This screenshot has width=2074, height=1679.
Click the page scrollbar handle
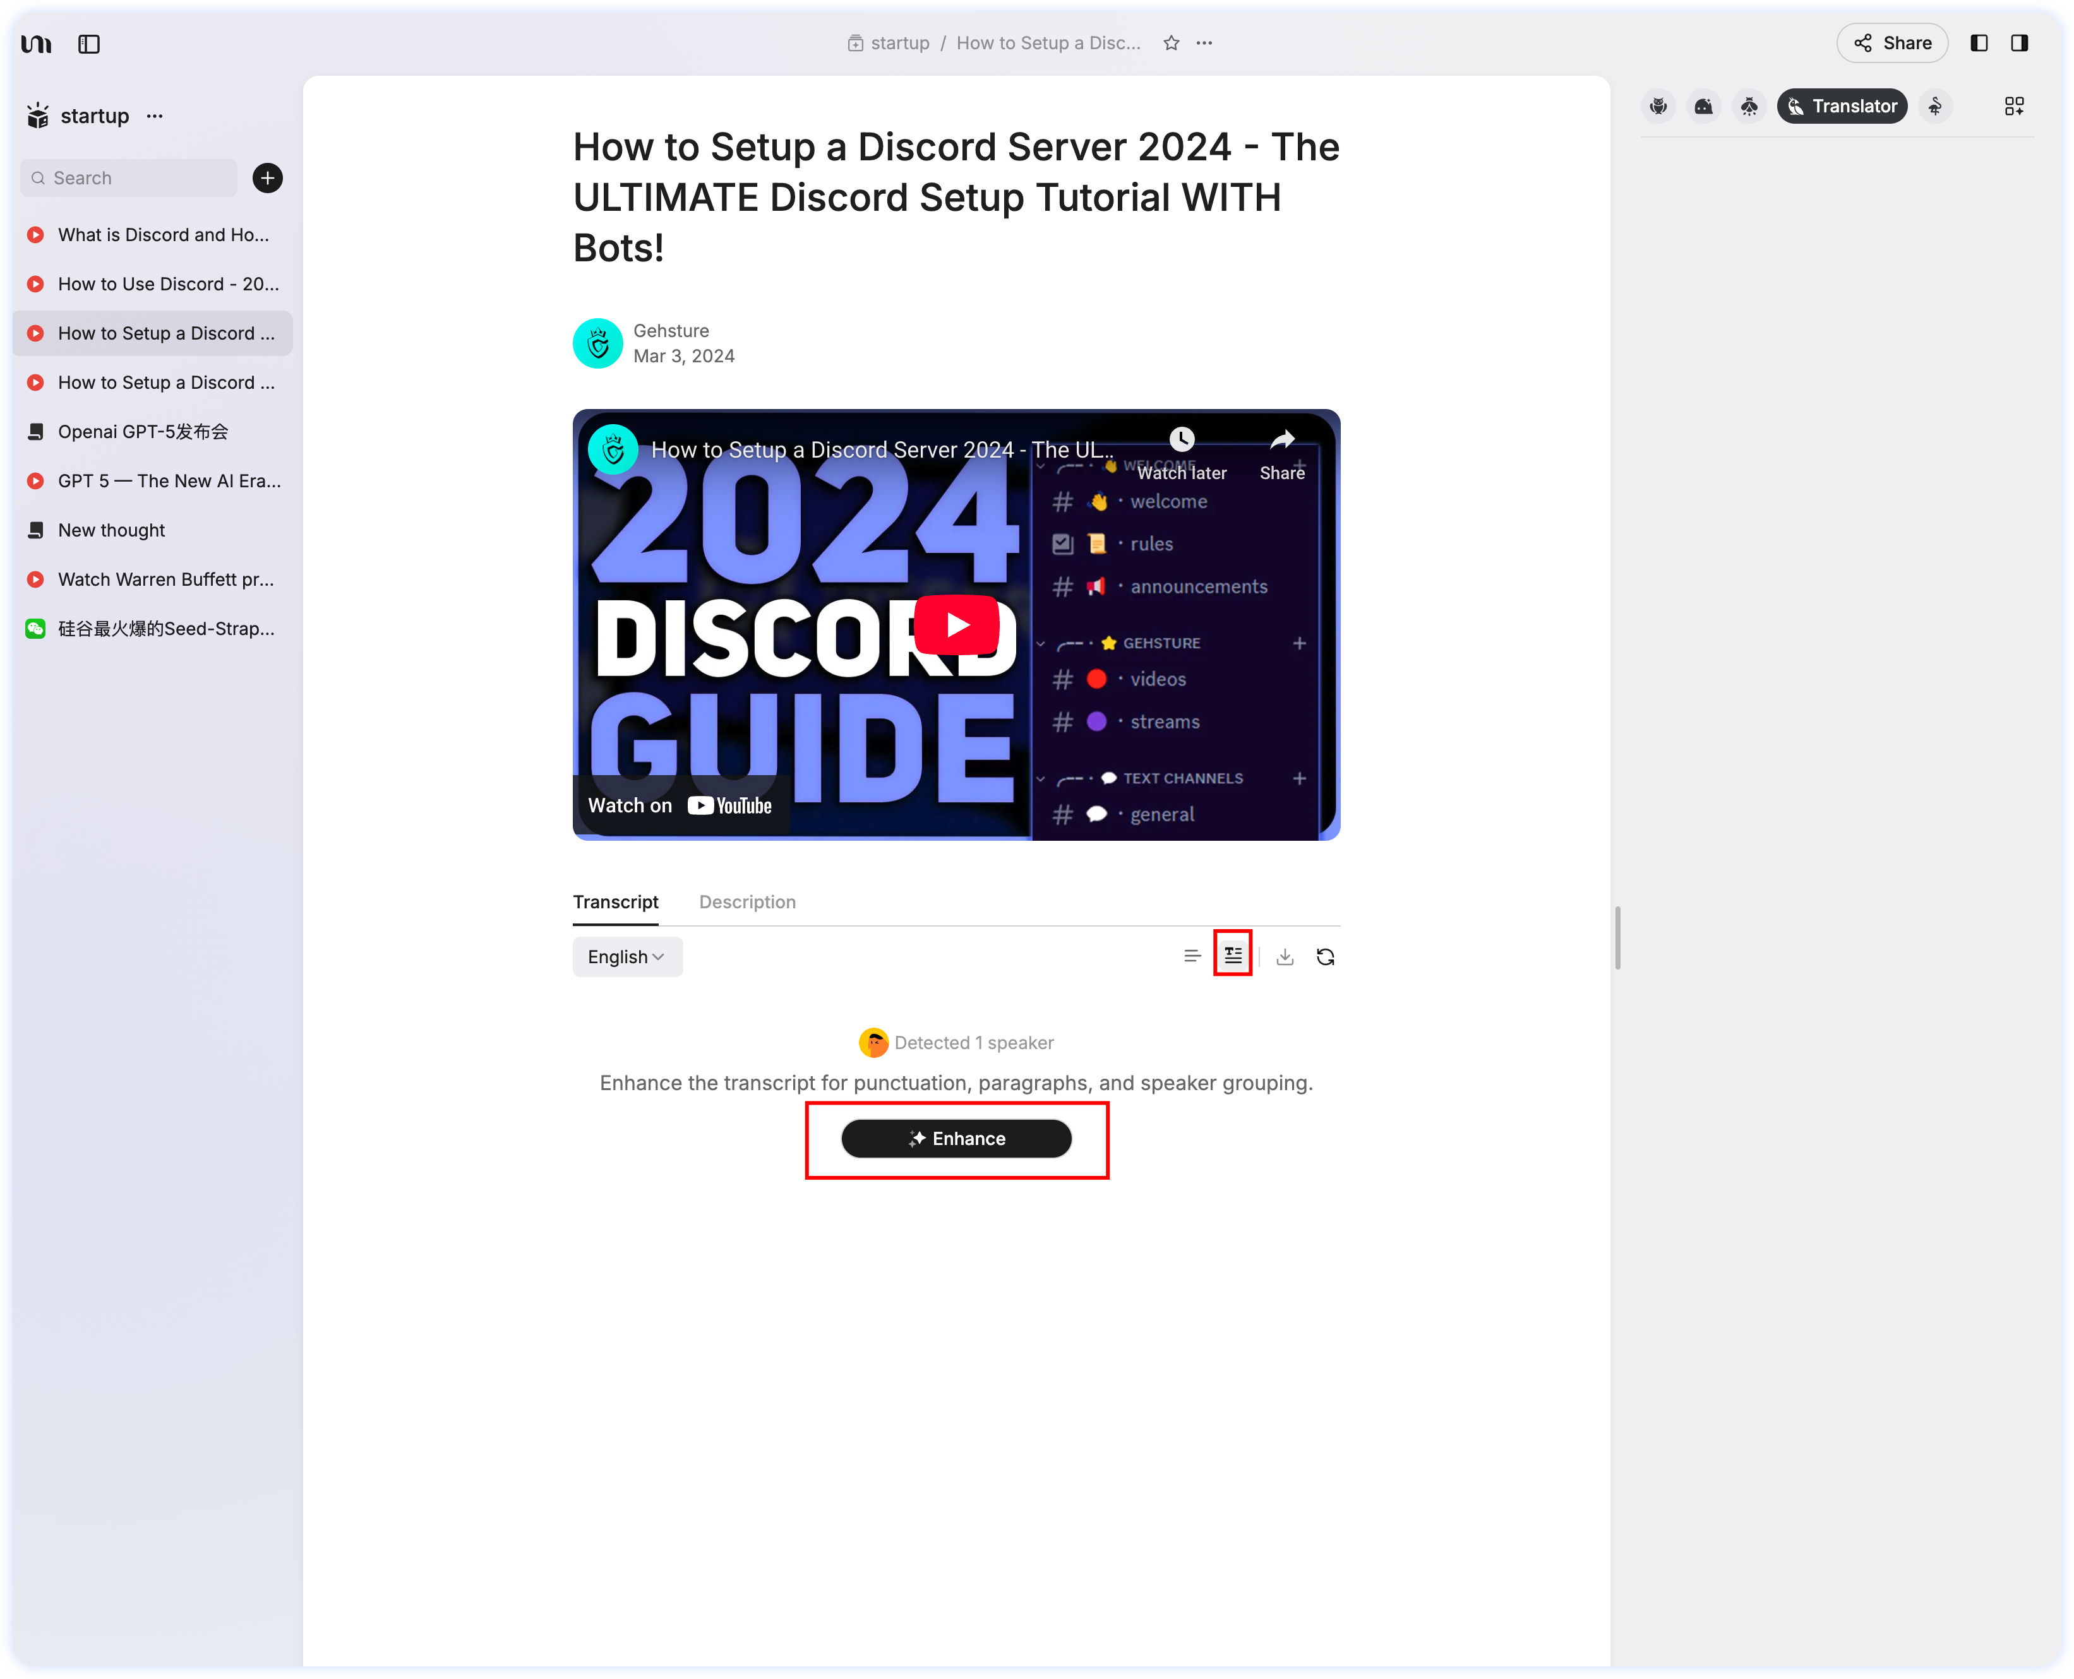pyautogui.click(x=1617, y=937)
